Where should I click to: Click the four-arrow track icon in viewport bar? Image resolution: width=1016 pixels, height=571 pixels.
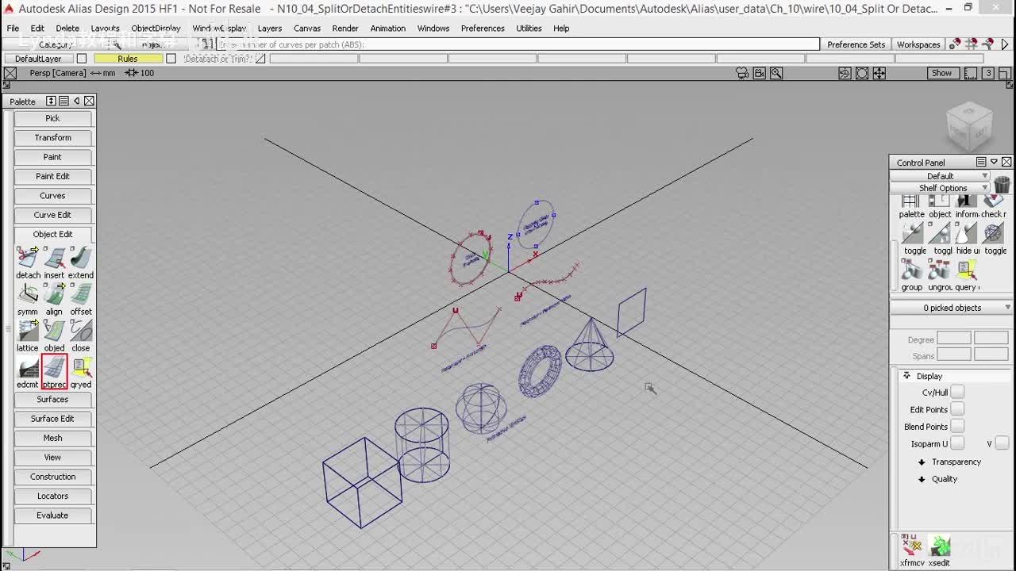pos(879,73)
